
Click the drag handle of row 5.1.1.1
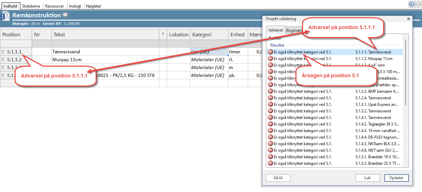point(3,52)
